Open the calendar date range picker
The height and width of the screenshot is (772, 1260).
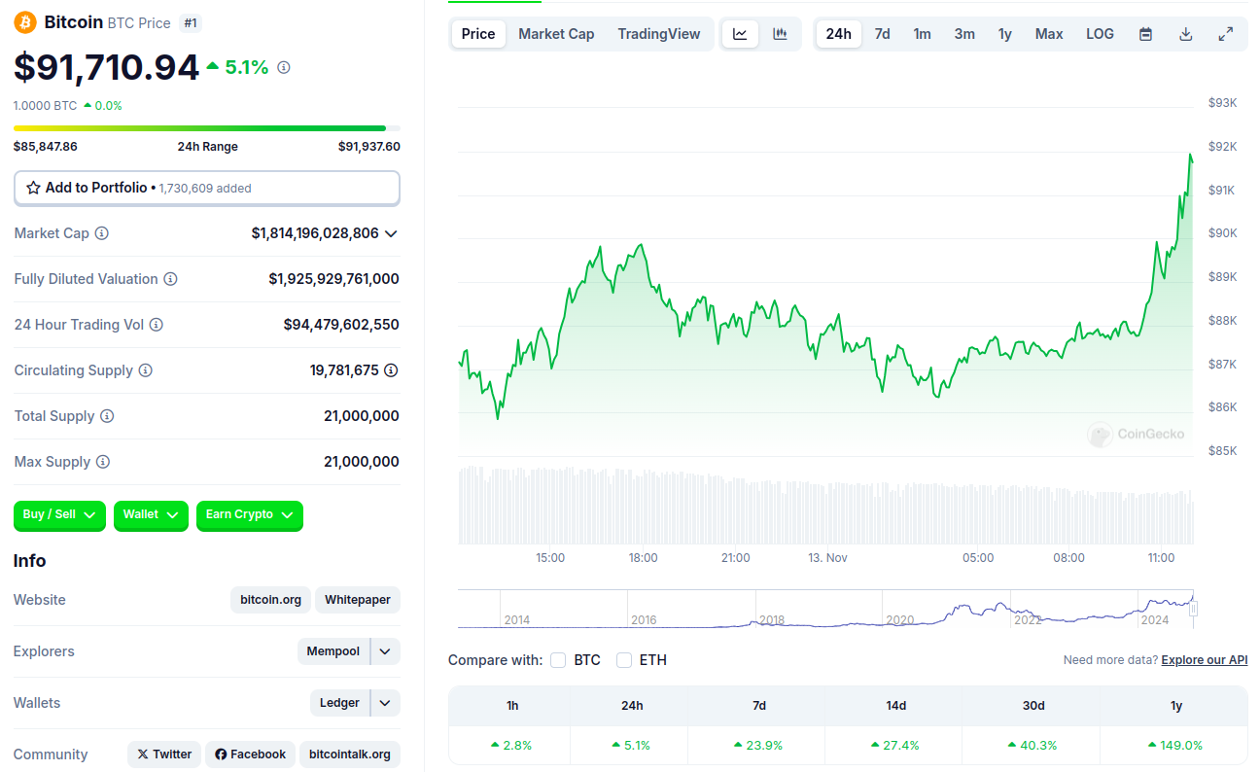pyautogui.click(x=1145, y=34)
